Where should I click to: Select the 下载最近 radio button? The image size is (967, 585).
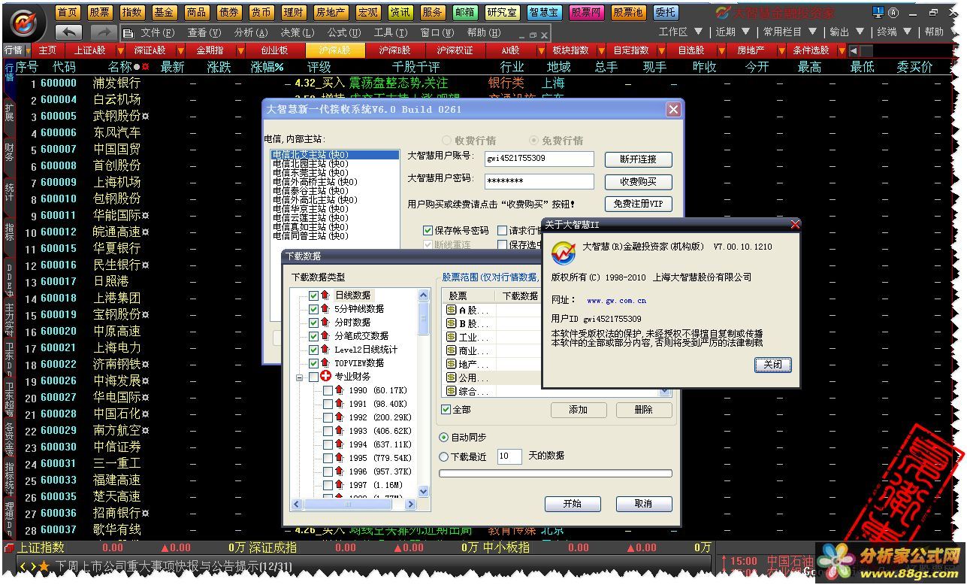pos(443,456)
